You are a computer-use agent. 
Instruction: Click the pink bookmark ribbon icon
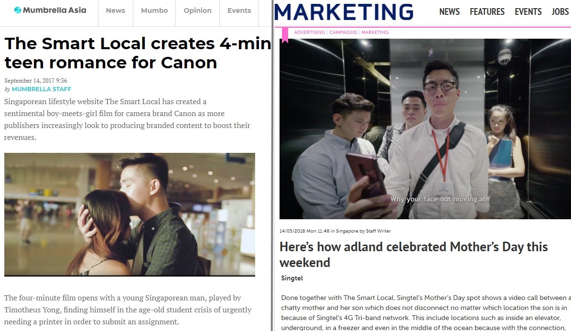285,35
